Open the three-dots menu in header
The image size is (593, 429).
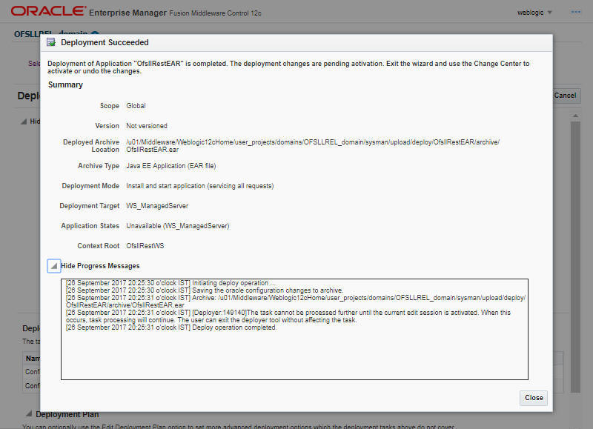tap(576, 12)
